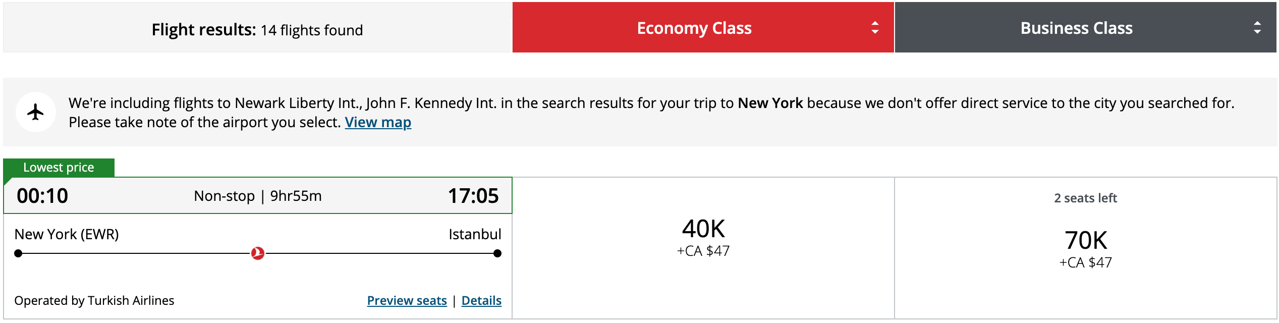Click the airplane icon in the notice banner
The height and width of the screenshot is (323, 1279).
36,112
